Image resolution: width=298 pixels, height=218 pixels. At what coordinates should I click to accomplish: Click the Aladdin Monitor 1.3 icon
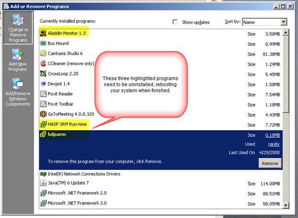point(43,33)
